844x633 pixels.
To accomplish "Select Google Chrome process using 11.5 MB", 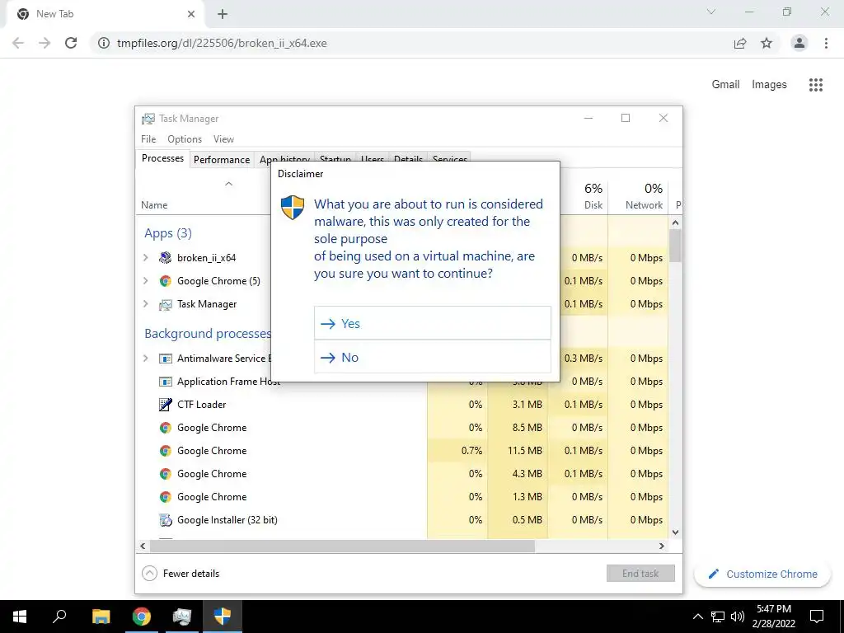I will (401, 451).
